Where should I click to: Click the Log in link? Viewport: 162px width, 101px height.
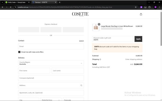(82, 41)
